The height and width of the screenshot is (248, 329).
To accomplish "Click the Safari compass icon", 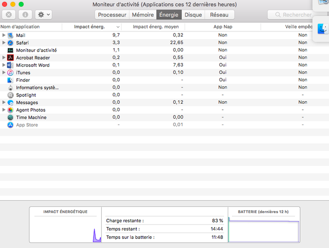I will coord(10,43).
